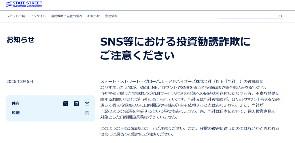Click the お知らせ section heading

20,40
